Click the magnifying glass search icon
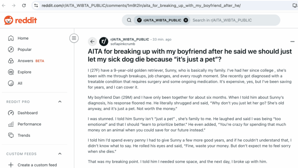298x168 pixels. click(129, 20)
